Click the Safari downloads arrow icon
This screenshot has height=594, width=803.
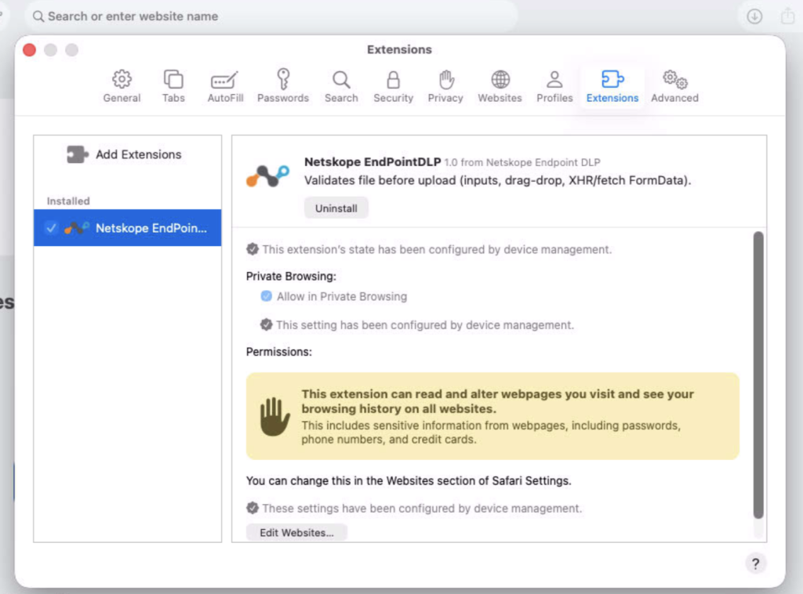[754, 16]
